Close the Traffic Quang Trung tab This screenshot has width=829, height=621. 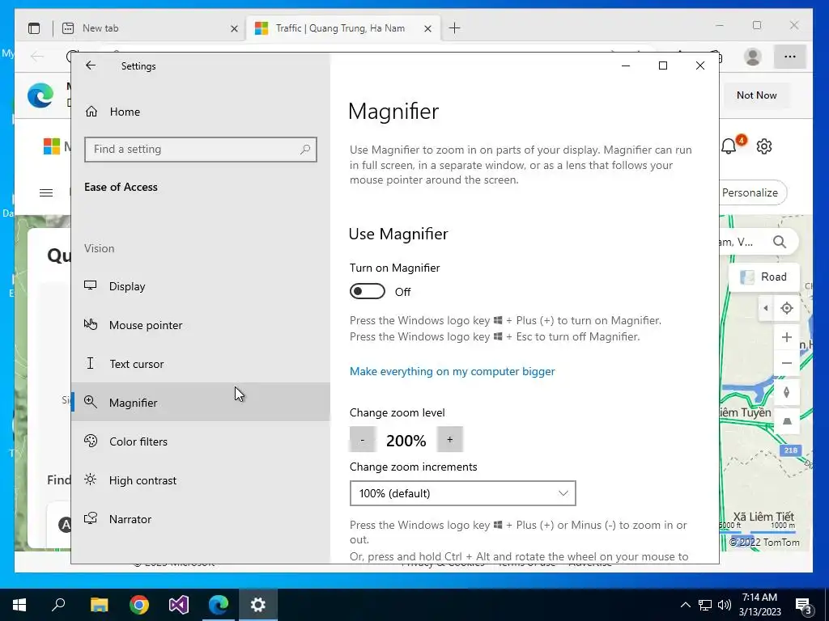click(427, 28)
